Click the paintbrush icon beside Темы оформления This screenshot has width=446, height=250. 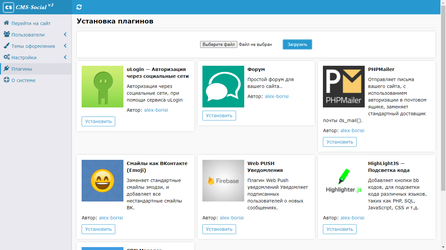[6, 46]
